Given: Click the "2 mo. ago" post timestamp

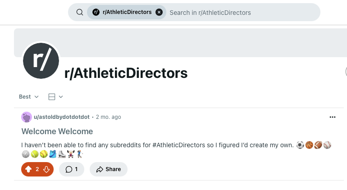Looking at the screenshot, I should pyautogui.click(x=109, y=117).
